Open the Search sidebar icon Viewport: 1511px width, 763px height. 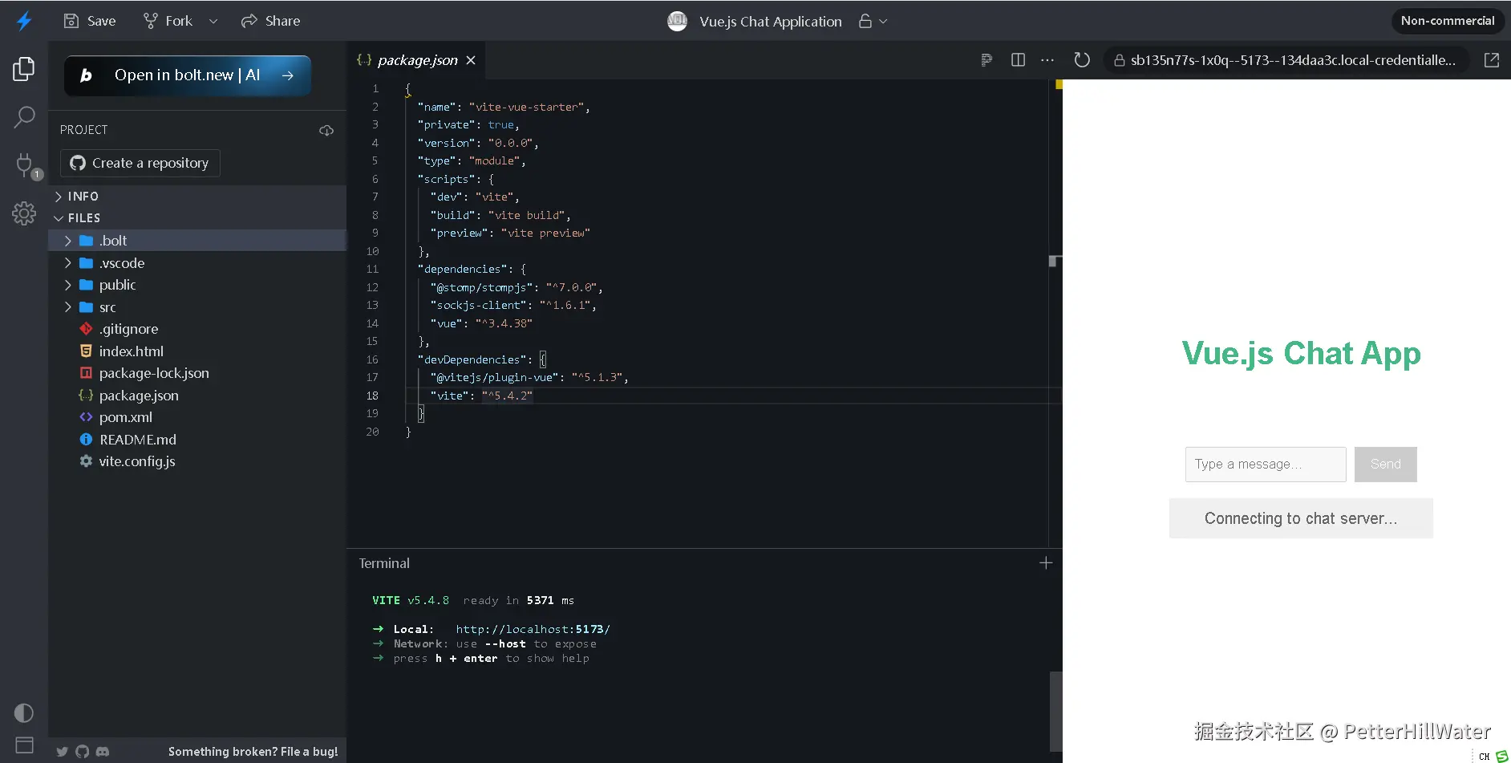[x=24, y=117]
